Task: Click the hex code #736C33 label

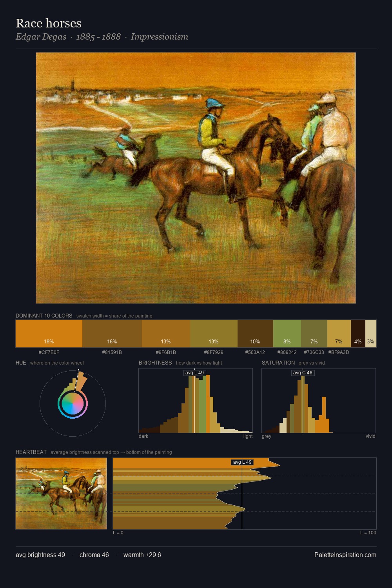Action: pos(314,352)
